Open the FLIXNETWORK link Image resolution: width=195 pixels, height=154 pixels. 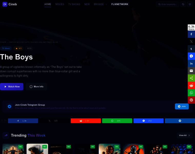pos(120,4)
